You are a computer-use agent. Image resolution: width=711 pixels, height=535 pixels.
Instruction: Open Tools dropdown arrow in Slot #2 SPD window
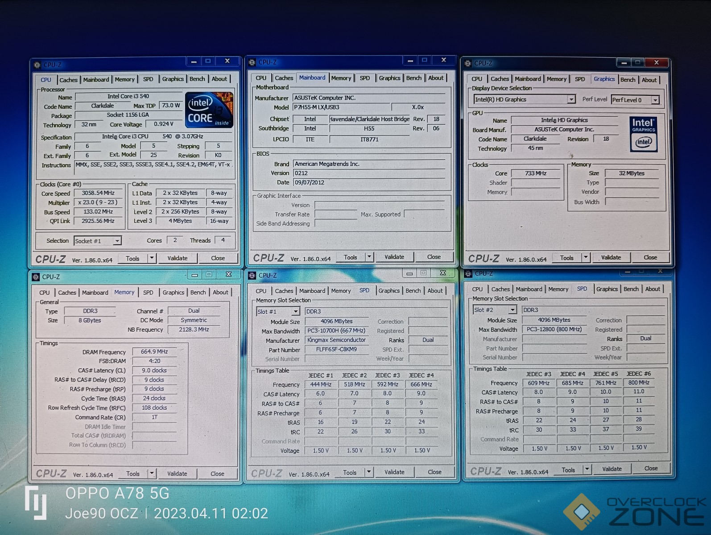coord(587,469)
